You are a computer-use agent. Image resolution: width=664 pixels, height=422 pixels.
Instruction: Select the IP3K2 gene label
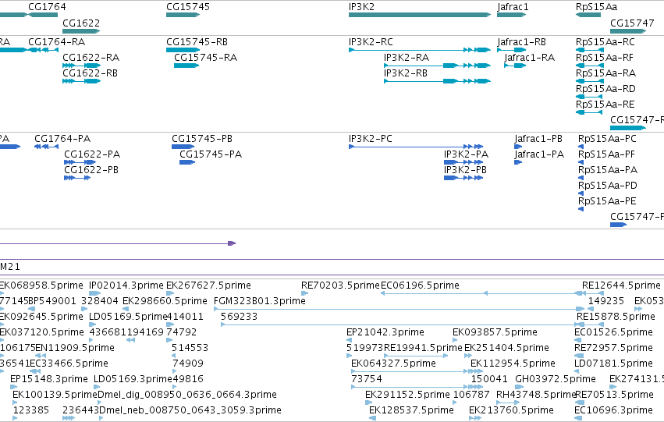361,7
